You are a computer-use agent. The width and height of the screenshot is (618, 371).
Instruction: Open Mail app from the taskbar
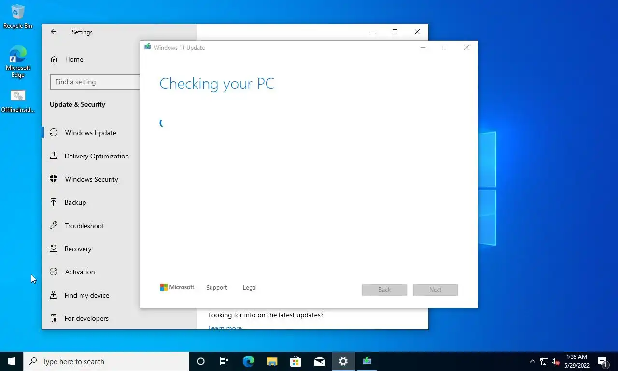click(319, 361)
